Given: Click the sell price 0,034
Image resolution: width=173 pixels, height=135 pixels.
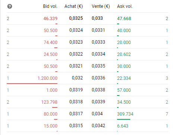Looking at the screenshot, I should (x=97, y=114).
